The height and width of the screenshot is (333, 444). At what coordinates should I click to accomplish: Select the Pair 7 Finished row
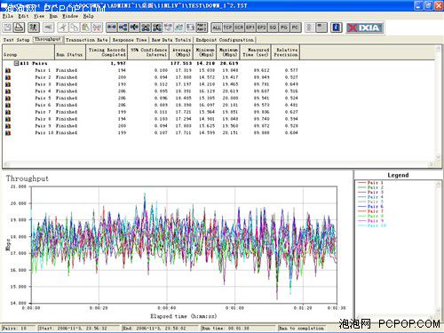tap(151, 112)
